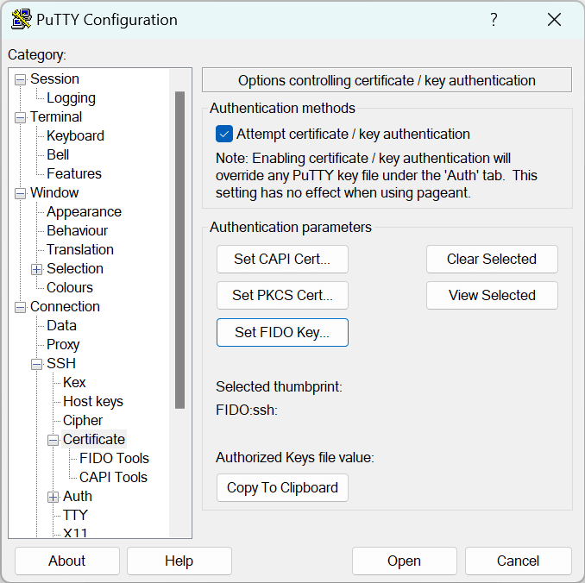
Task: Open the CAPI Tools category
Action: 113,478
